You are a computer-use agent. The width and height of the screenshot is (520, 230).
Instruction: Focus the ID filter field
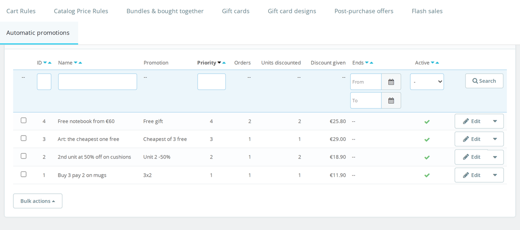pos(44,82)
